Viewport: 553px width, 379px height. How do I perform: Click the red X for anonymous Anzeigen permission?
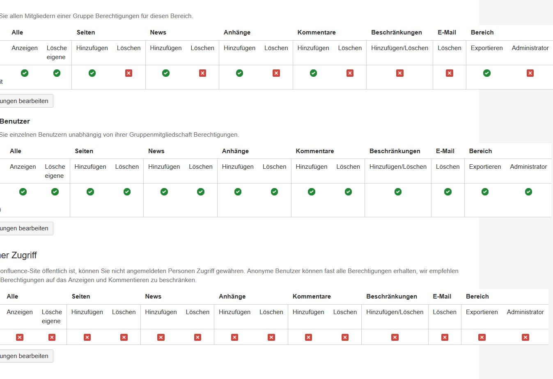(x=20, y=337)
